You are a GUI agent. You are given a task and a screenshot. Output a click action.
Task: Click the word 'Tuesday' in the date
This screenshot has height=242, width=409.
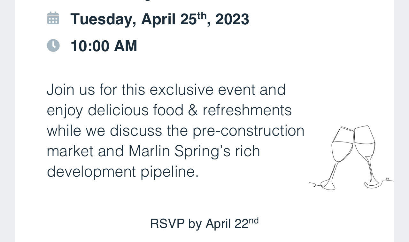coord(103,20)
